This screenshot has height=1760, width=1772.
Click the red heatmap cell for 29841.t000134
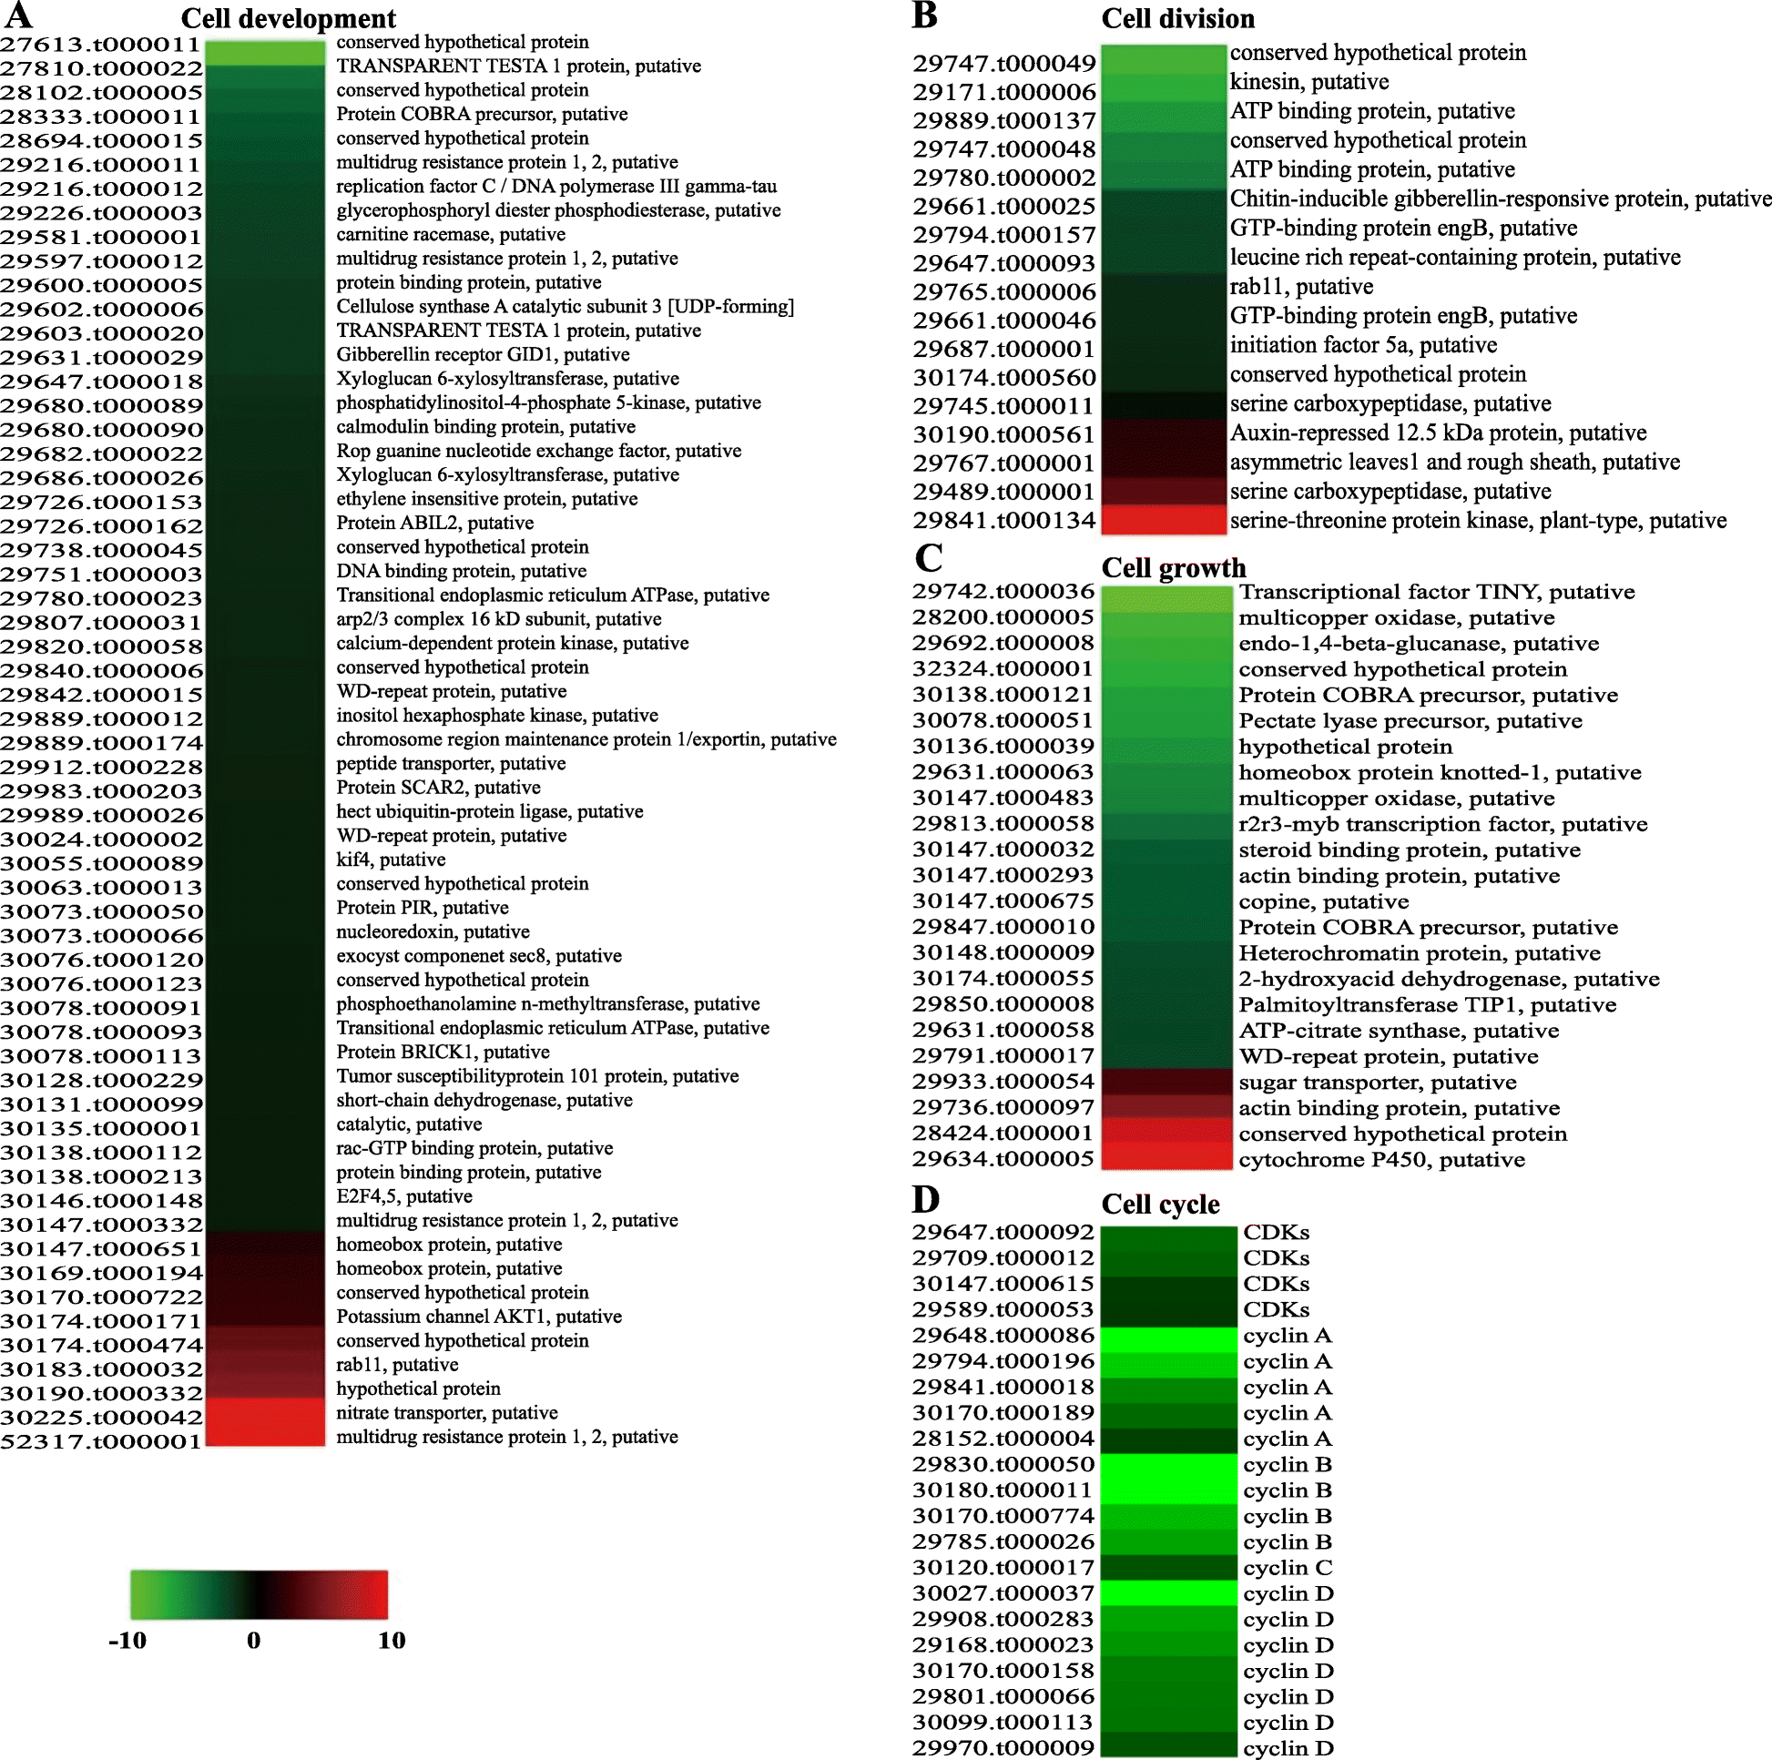(1163, 519)
